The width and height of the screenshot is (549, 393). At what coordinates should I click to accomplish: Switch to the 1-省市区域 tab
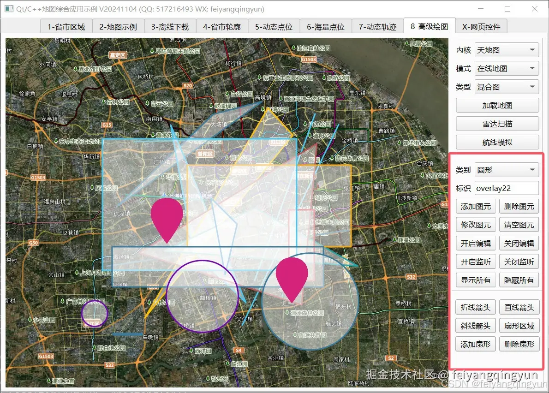click(66, 27)
